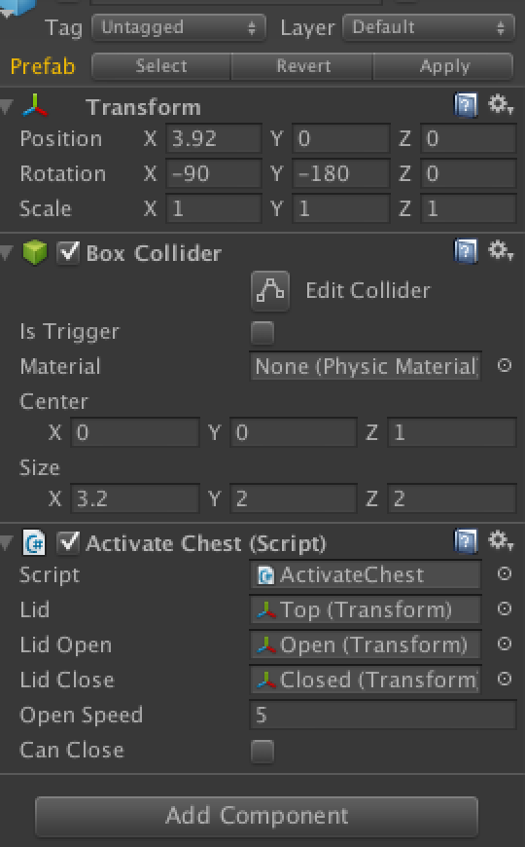525x847 pixels.
Task: Pick a Physic Material via object picker circle
Action: tap(504, 366)
